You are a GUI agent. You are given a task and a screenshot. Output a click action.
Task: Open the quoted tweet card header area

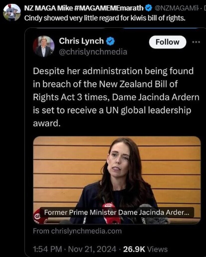[x=116, y=46]
